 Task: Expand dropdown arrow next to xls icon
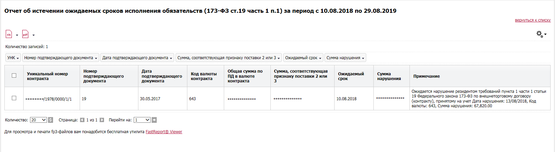click(x=17, y=35)
